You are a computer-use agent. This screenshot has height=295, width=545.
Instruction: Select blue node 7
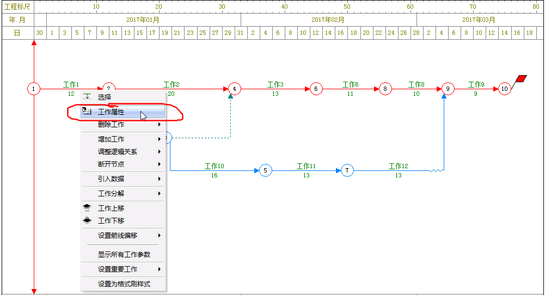(x=347, y=170)
